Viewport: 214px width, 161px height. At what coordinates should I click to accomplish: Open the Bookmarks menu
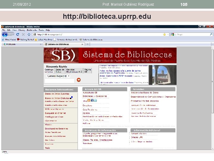32,30
